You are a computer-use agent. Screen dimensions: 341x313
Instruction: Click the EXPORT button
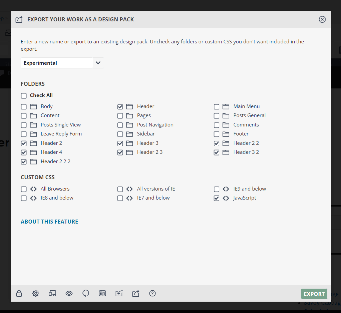tap(314, 294)
